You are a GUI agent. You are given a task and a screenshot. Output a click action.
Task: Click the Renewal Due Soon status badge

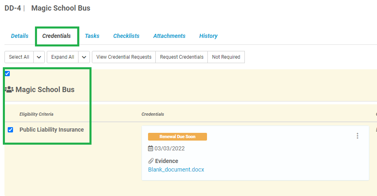[x=177, y=137]
